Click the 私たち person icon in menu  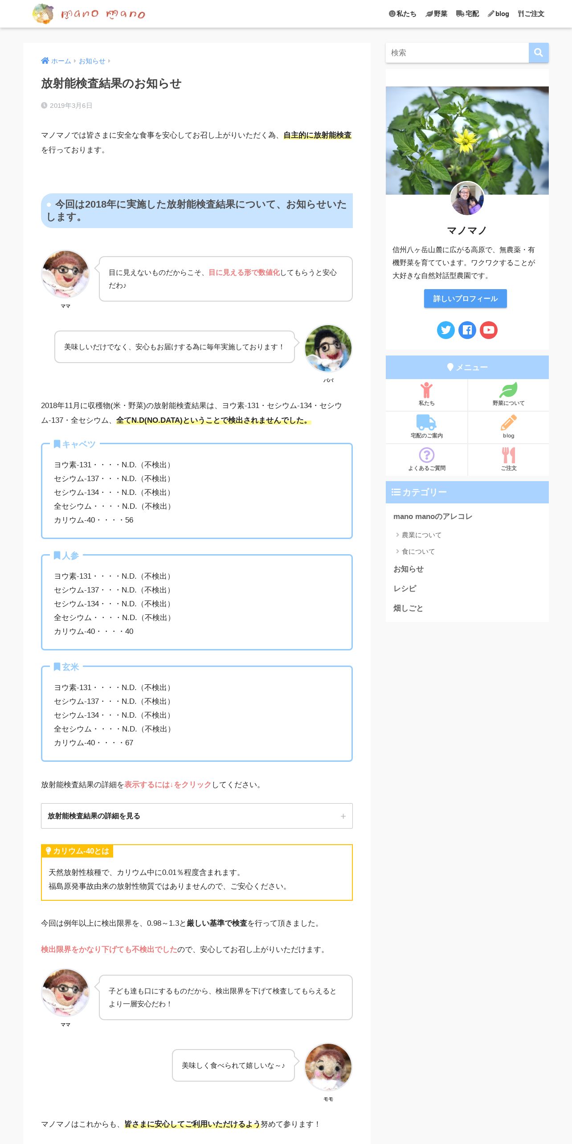tap(426, 390)
